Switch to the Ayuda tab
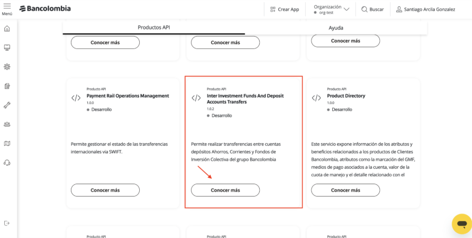Viewport: 472px width, 238px height. tap(336, 28)
